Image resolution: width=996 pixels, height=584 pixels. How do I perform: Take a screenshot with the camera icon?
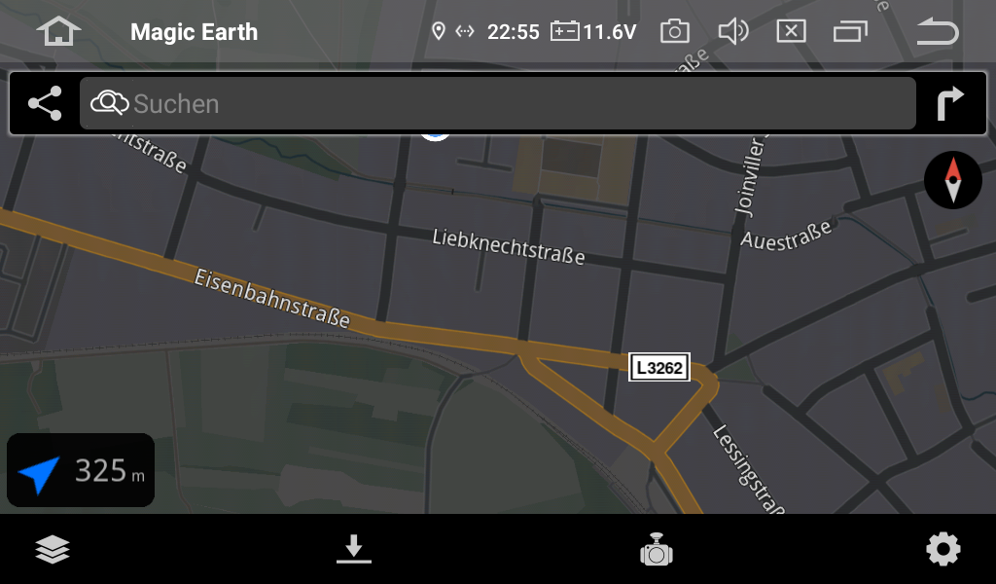(x=675, y=31)
